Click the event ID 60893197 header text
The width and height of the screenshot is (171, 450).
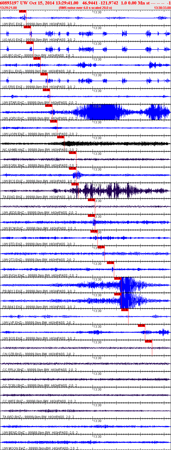(x=9, y=3)
